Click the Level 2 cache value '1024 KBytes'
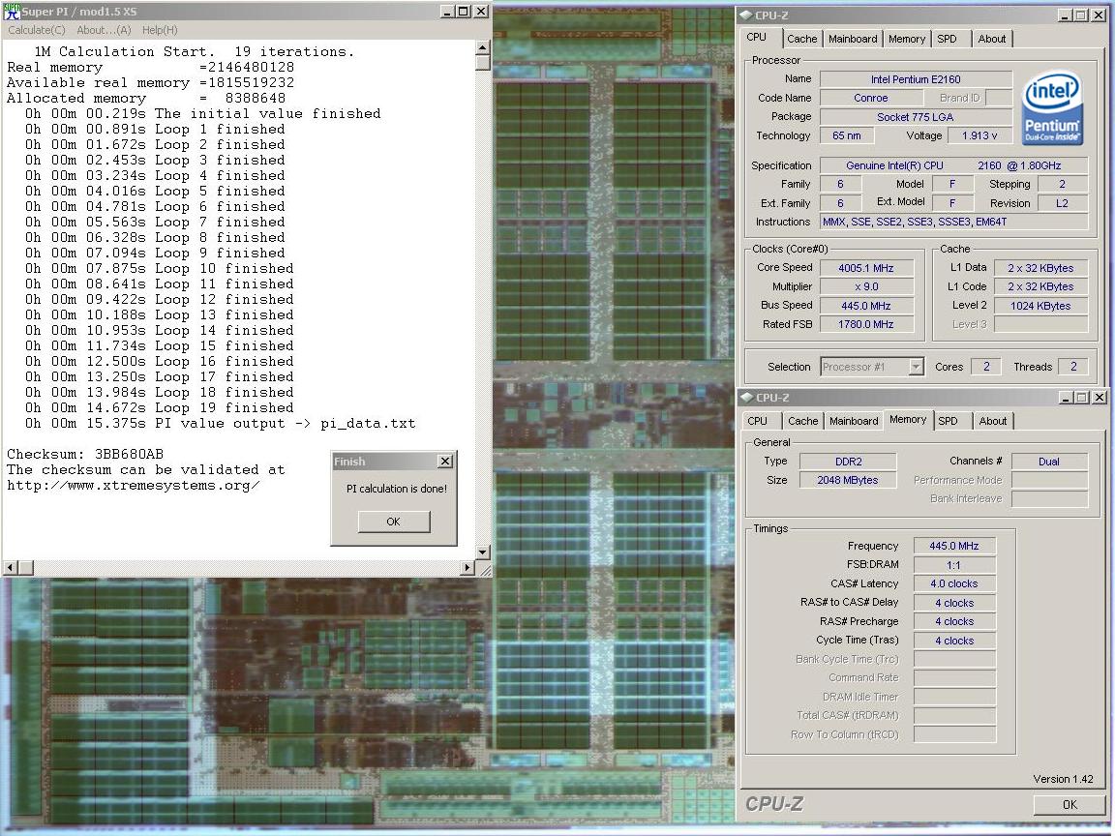 pyautogui.click(x=1040, y=306)
